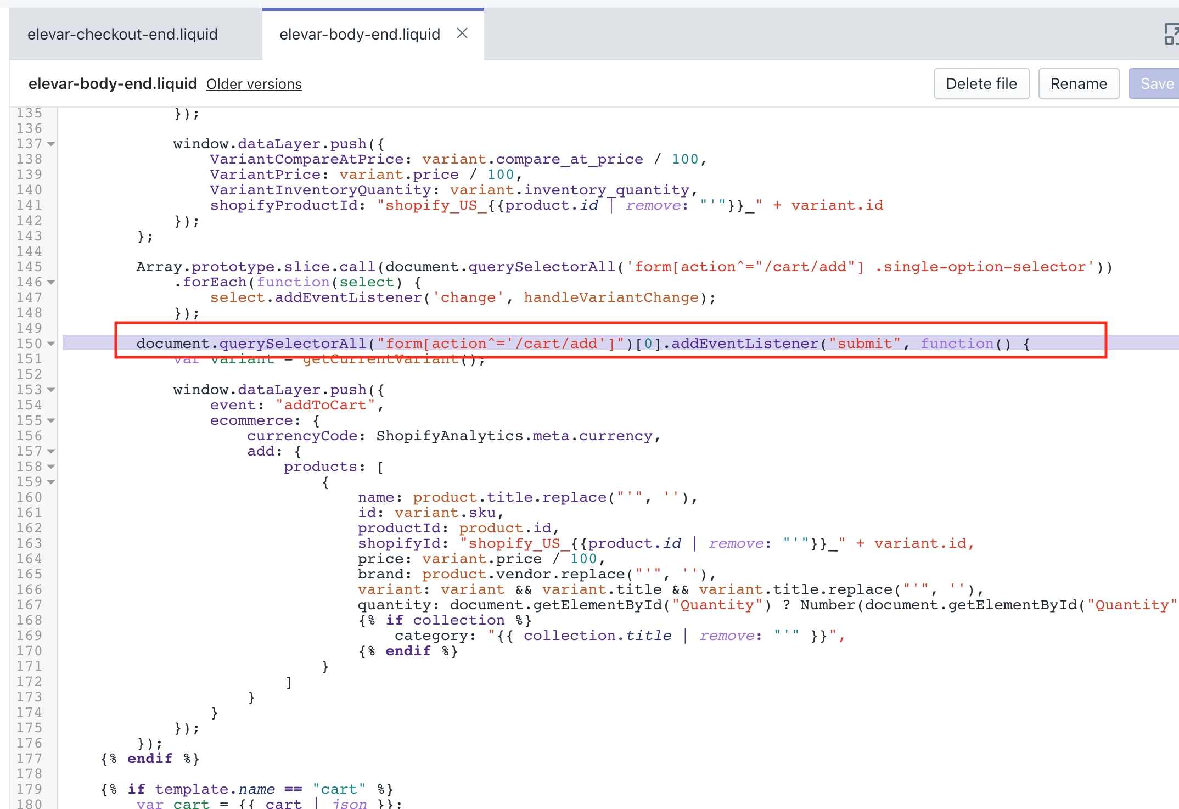
Task: Collapse dataLayer.push fold at line 153
Action: pyautogui.click(x=51, y=390)
